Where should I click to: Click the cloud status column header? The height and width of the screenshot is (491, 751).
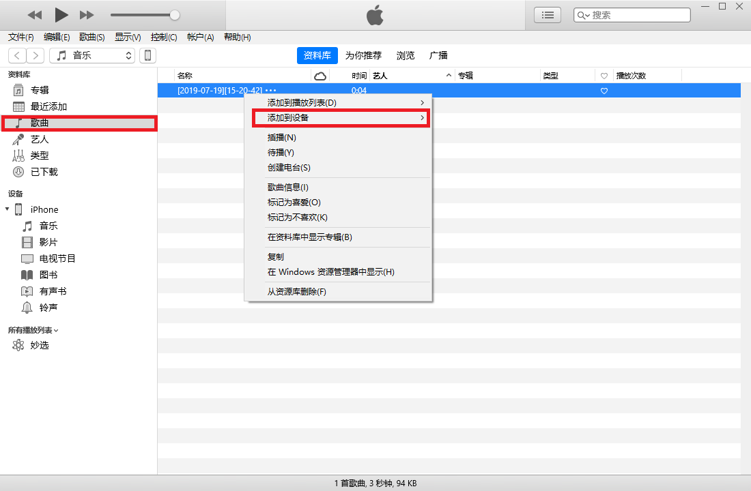pos(320,76)
